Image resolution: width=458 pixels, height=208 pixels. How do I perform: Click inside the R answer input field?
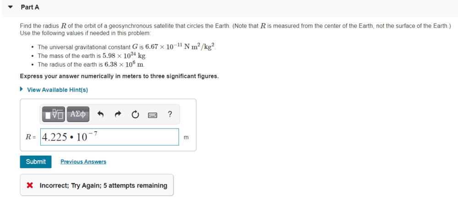click(x=137, y=137)
